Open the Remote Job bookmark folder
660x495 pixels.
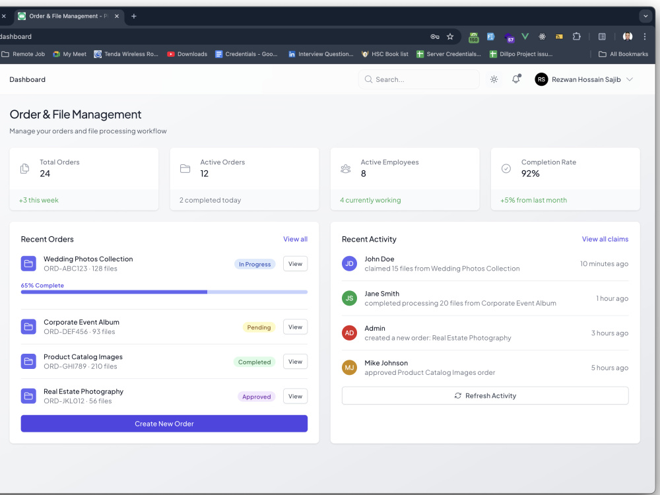23,54
